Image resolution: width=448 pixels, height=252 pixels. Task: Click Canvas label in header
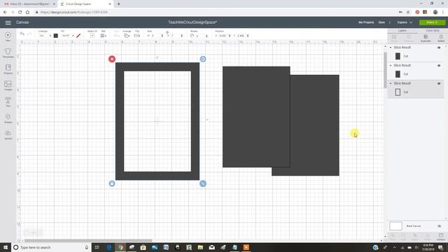tap(22, 22)
